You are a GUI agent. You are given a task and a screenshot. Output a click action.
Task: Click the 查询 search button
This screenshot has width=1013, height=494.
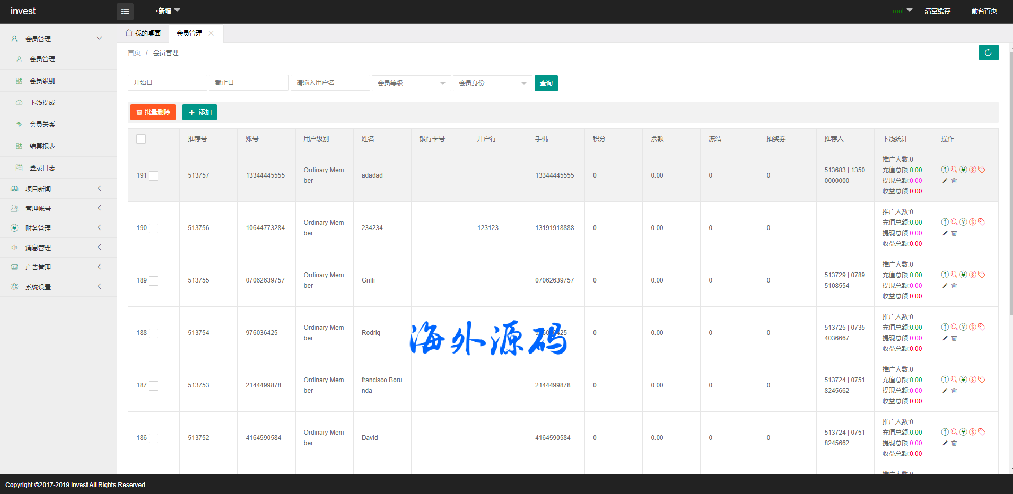pyautogui.click(x=546, y=83)
